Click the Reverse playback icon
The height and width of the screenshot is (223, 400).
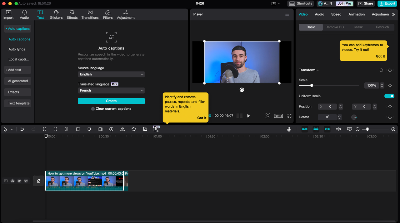[x=111, y=129]
